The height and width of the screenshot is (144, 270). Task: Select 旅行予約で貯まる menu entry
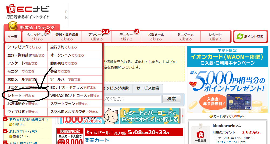point(75,47)
